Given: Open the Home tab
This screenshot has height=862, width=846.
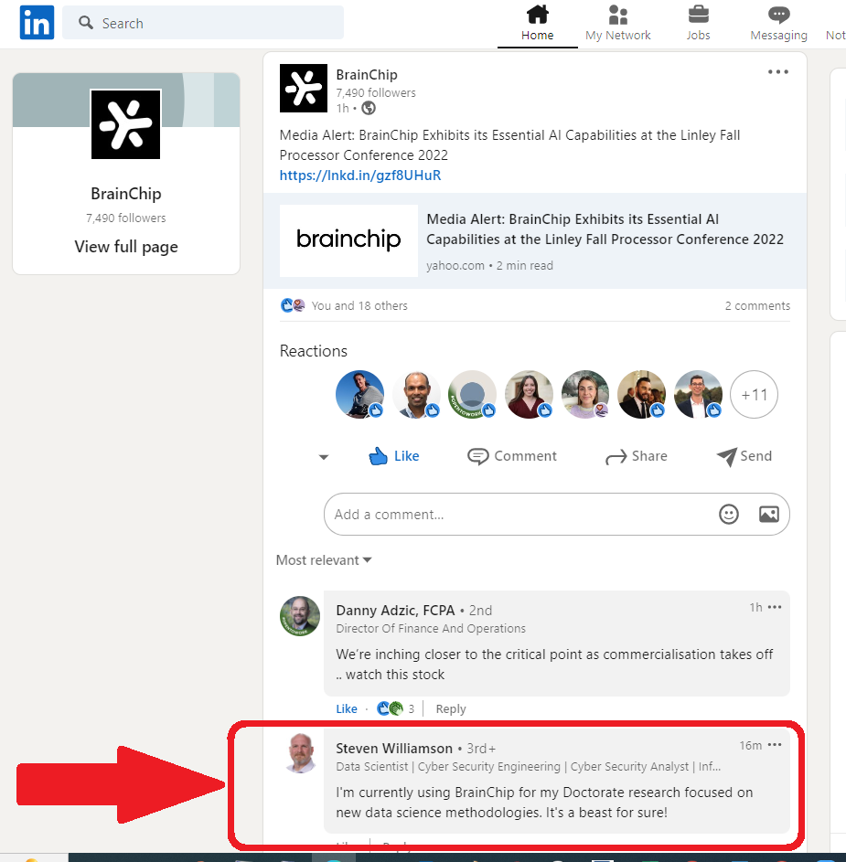Looking at the screenshot, I should click(x=538, y=23).
